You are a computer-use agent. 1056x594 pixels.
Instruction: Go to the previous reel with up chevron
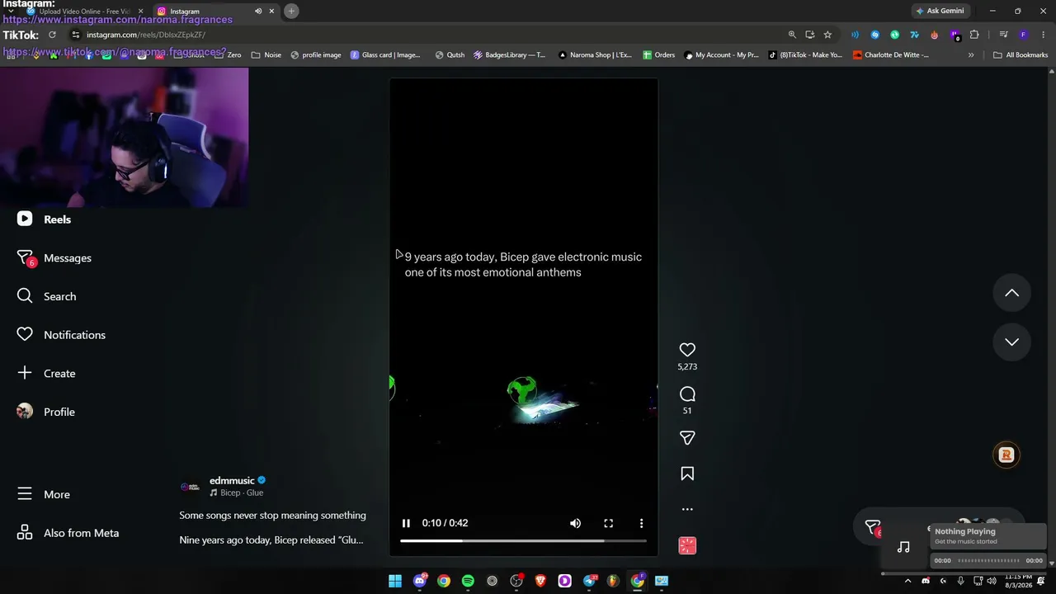tap(1011, 293)
